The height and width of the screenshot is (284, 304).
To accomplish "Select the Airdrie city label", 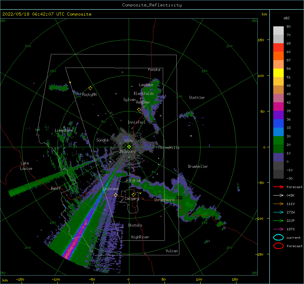I will point(133,180).
